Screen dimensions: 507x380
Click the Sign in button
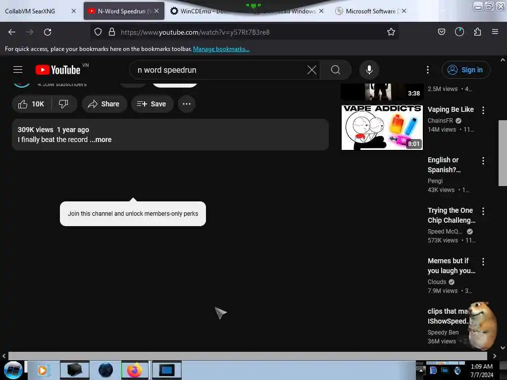(466, 70)
